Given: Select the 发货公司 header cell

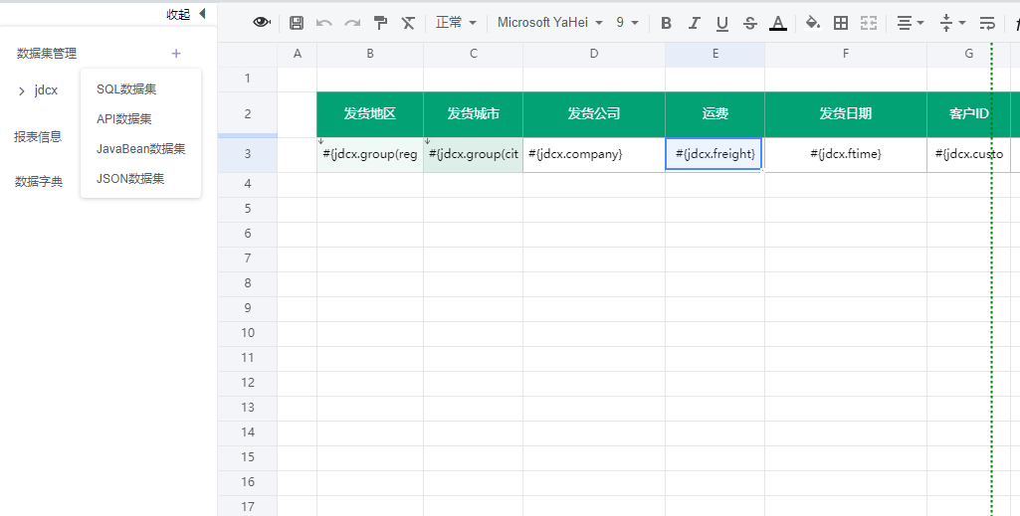Looking at the screenshot, I should pos(594,114).
